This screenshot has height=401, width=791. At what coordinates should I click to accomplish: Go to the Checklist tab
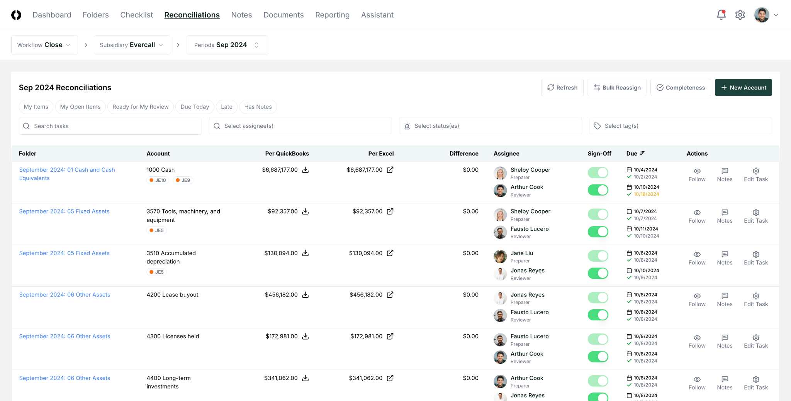point(136,15)
